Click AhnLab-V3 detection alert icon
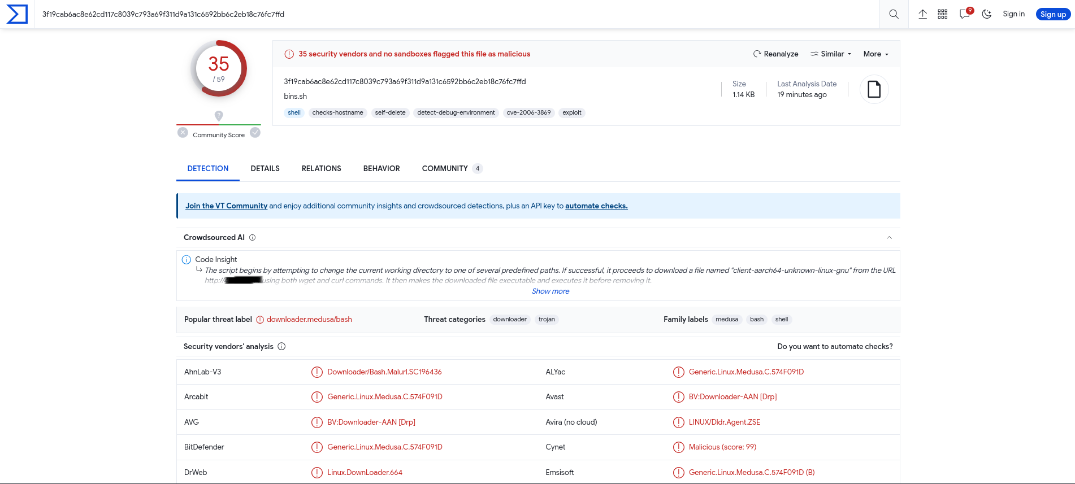Image resolution: width=1075 pixels, height=484 pixels. tap(317, 372)
